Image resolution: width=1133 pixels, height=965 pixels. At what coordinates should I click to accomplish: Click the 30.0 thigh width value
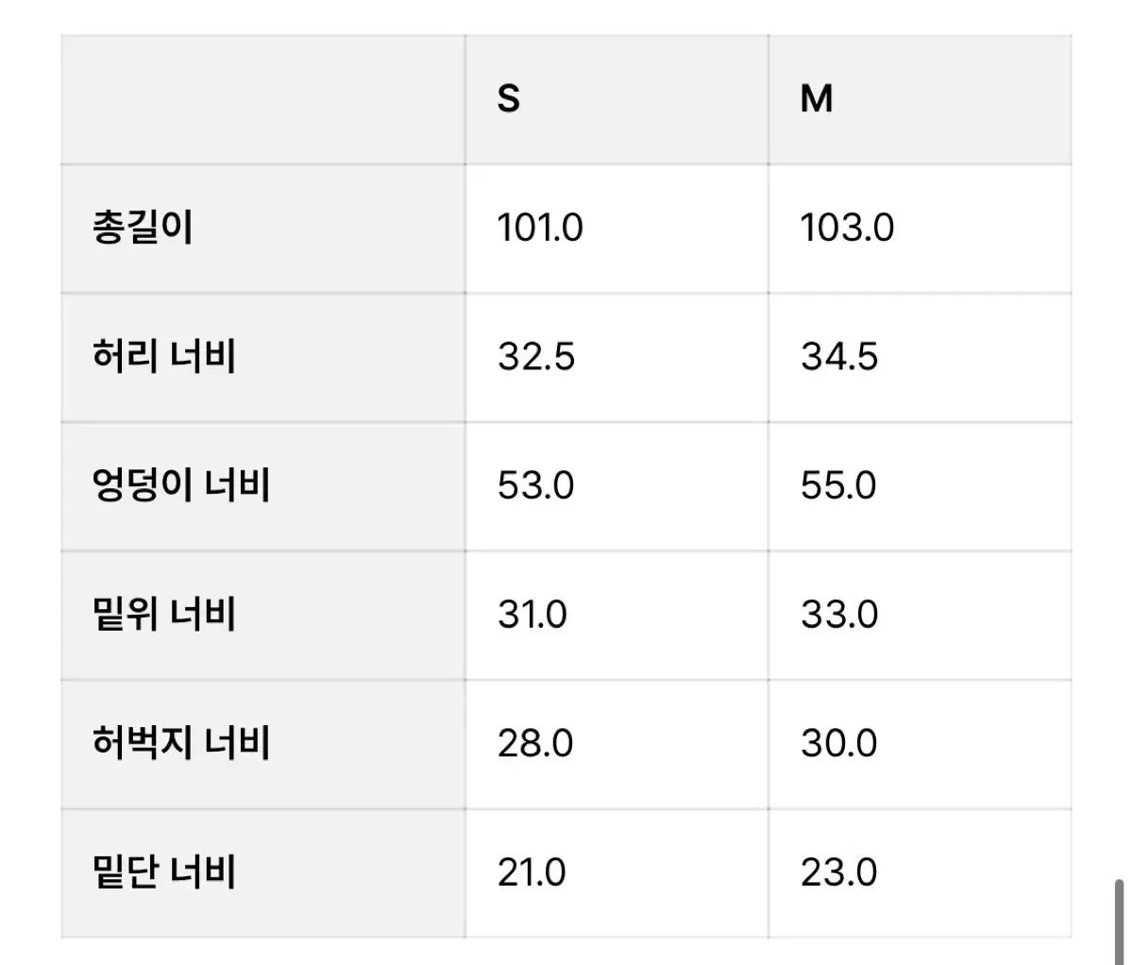pos(839,743)
